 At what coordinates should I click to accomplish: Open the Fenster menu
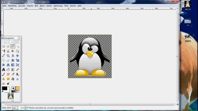73,6
